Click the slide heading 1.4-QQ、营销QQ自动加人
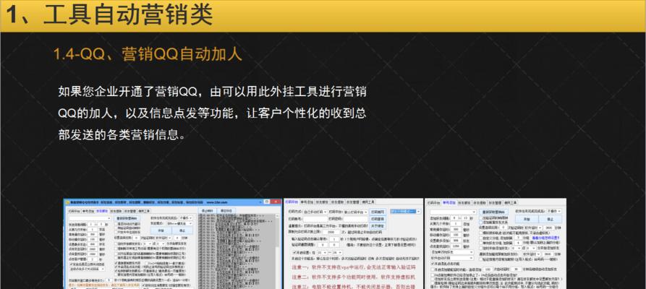 click(148, 54)
